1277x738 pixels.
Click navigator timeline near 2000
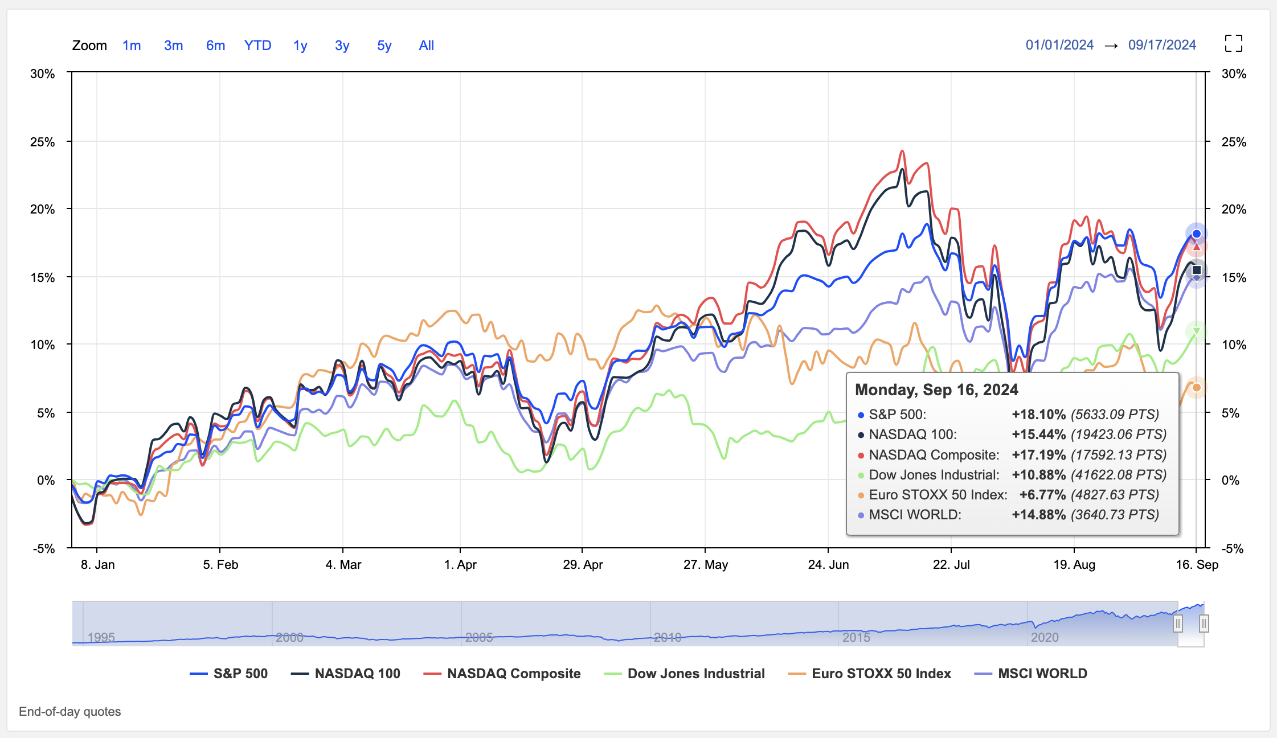point(289,637)
